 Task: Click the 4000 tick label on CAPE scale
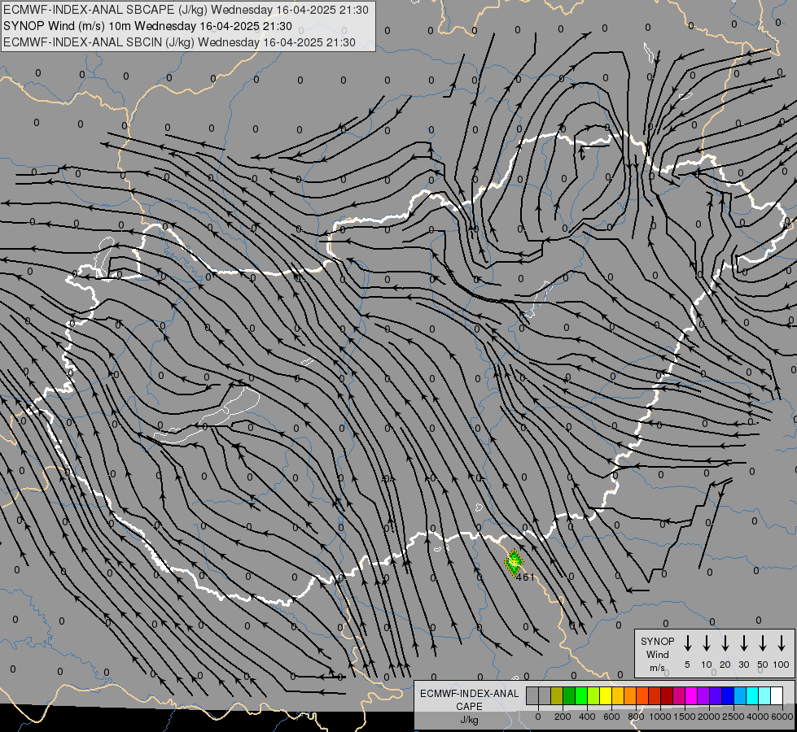(x=758, y=717)
